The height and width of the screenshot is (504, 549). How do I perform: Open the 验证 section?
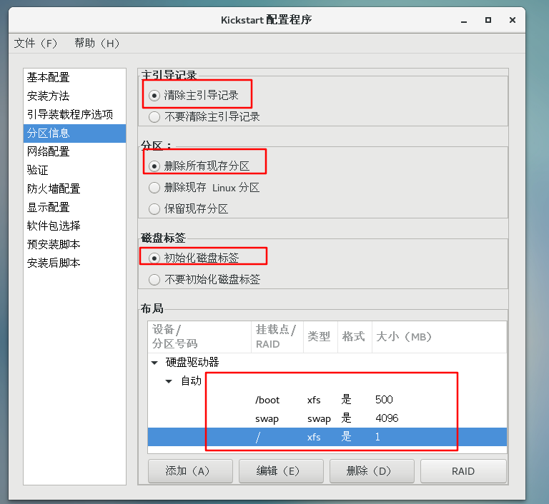[74, 171]
